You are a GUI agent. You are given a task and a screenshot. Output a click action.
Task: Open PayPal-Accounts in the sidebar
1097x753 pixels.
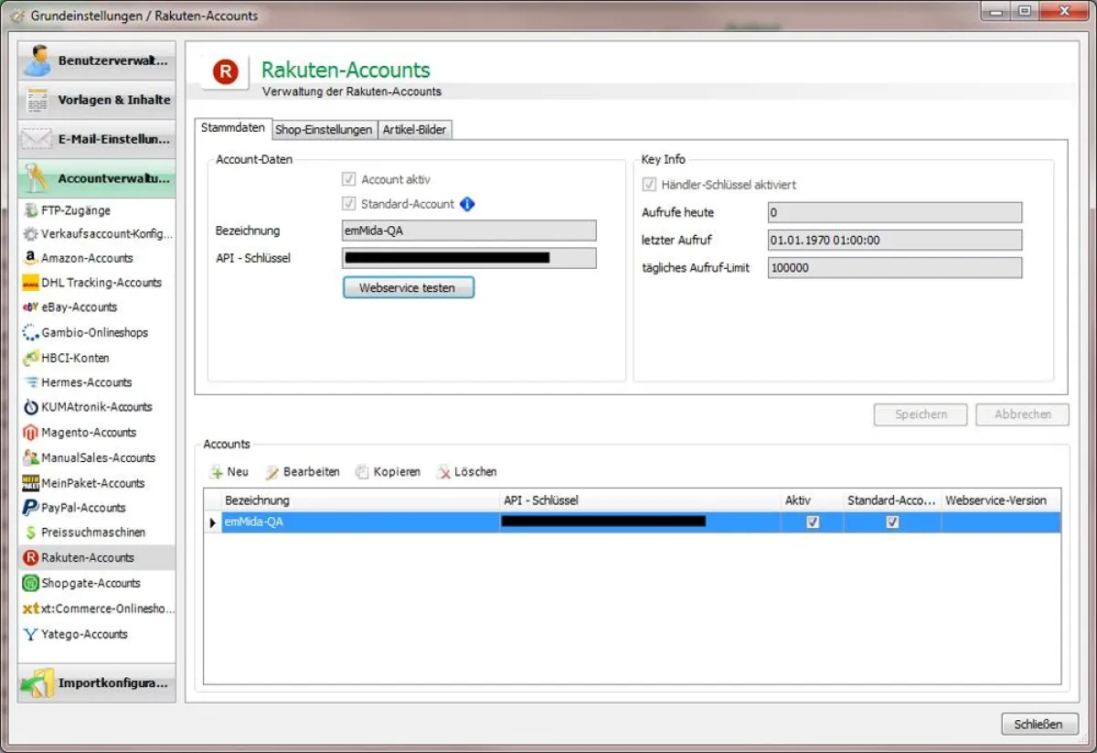coord(83,508)
